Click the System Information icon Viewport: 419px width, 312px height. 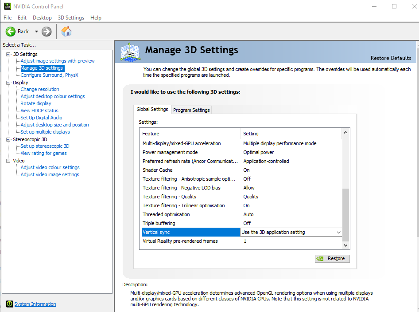pos(9,304)
